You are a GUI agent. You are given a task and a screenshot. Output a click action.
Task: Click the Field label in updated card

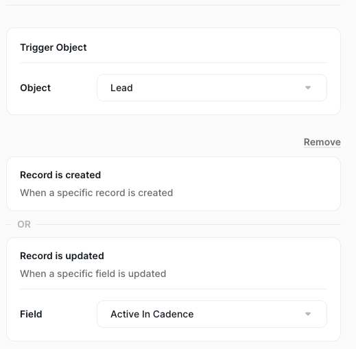[x=31, y=314]
